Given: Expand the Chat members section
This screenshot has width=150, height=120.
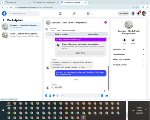Looking at the screenshot, I should pos(129,55).
